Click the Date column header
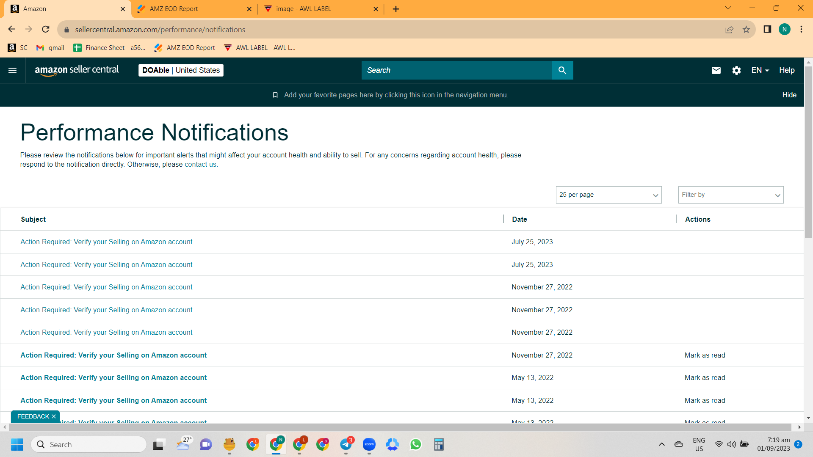Screen dimensions: 813x457 click(520, 219)
